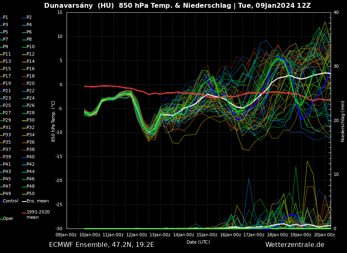This screenshot has width=347, height=253.
Task: Select the Ens. mean legend entry
Action: 38,201
